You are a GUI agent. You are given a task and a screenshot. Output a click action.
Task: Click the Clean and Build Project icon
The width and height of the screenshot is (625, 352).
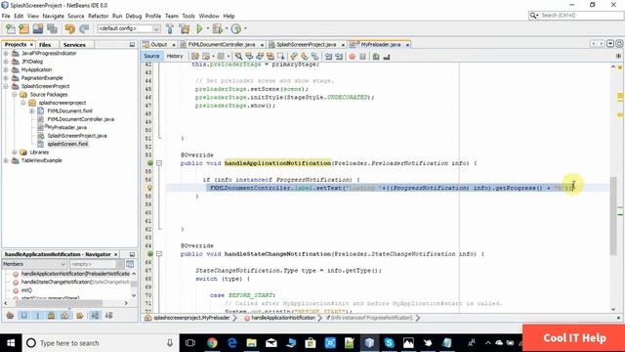coord(185,28)
